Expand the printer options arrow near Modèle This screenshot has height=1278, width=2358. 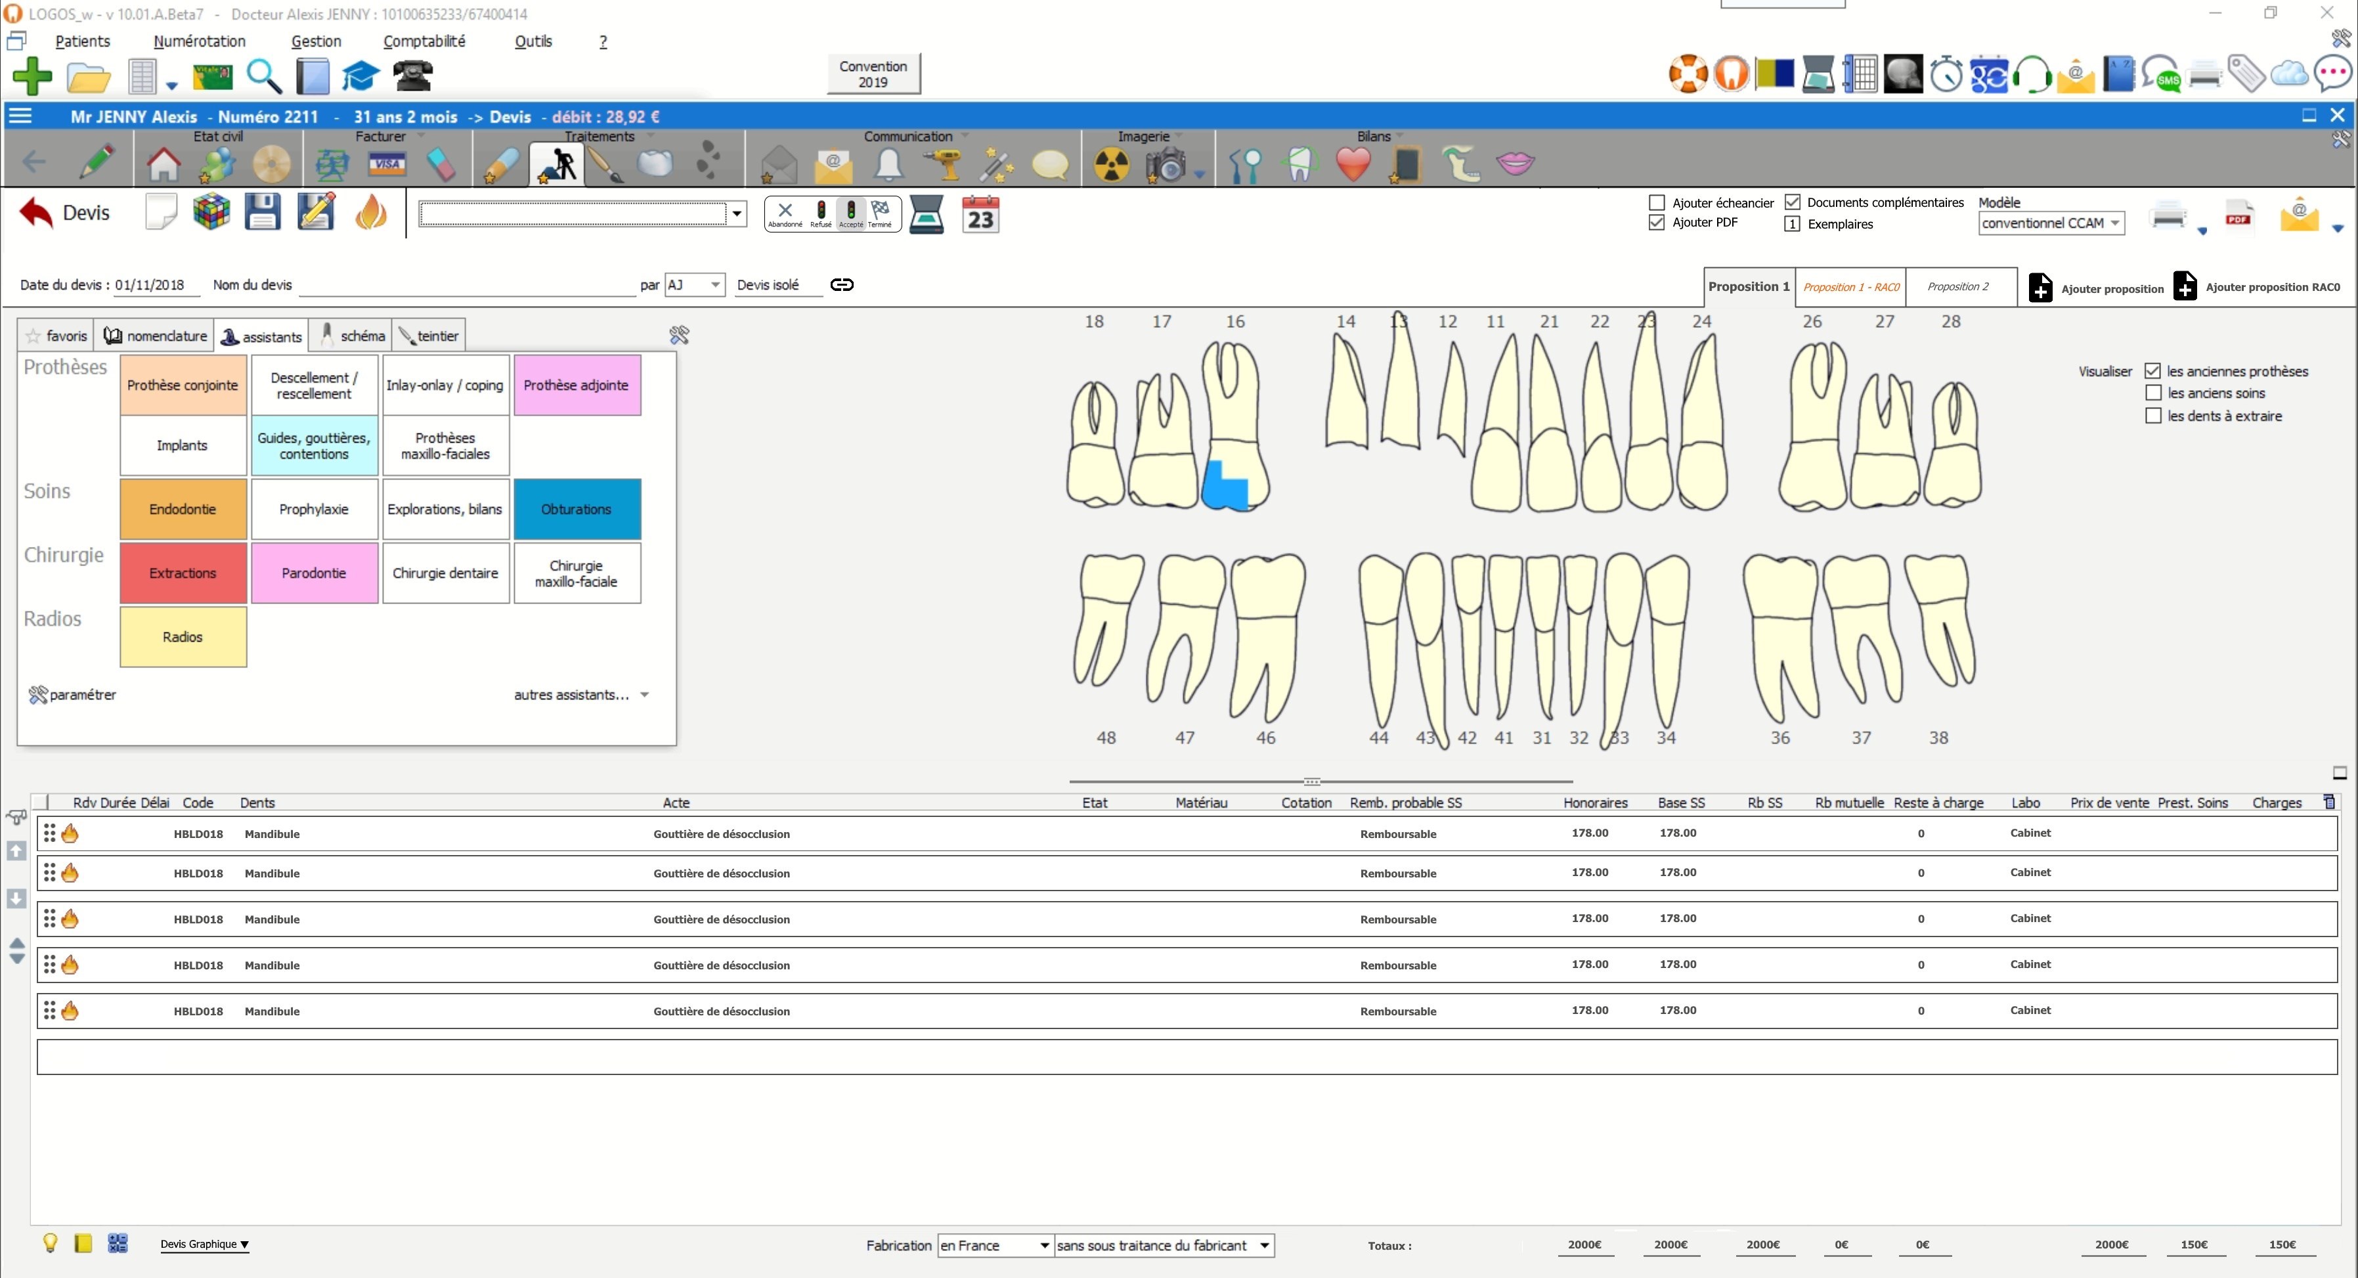click(2202, 231)
